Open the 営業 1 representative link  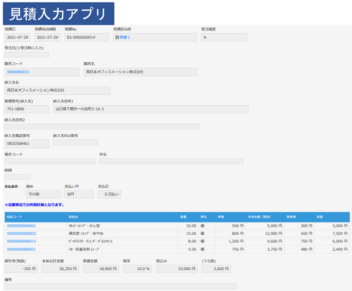(x=125, y=37)
